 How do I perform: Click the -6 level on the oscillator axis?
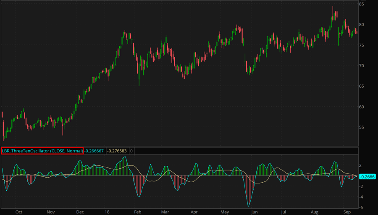pyautogui.click(x=361, y=207)
